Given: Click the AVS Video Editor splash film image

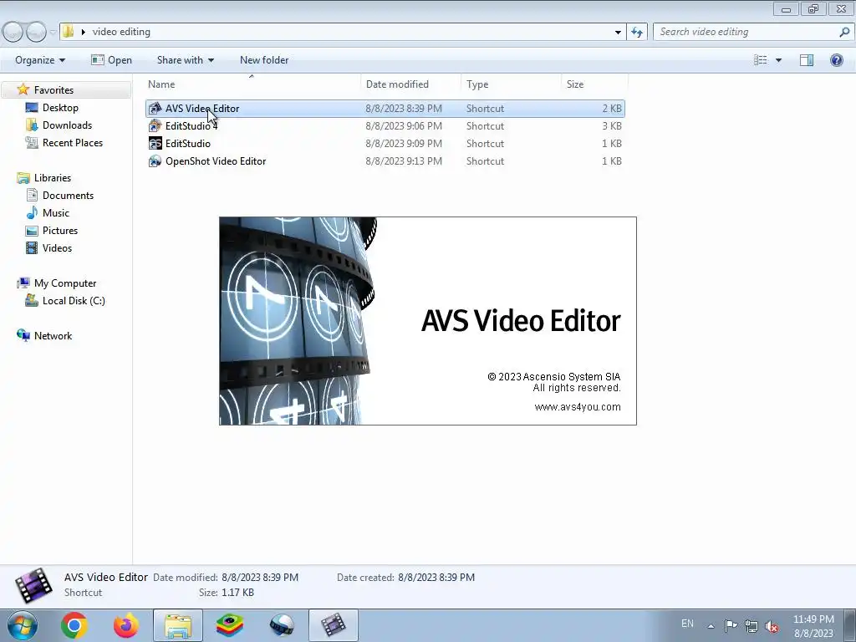Looking at the screenshot, I should tap(298, 321).
